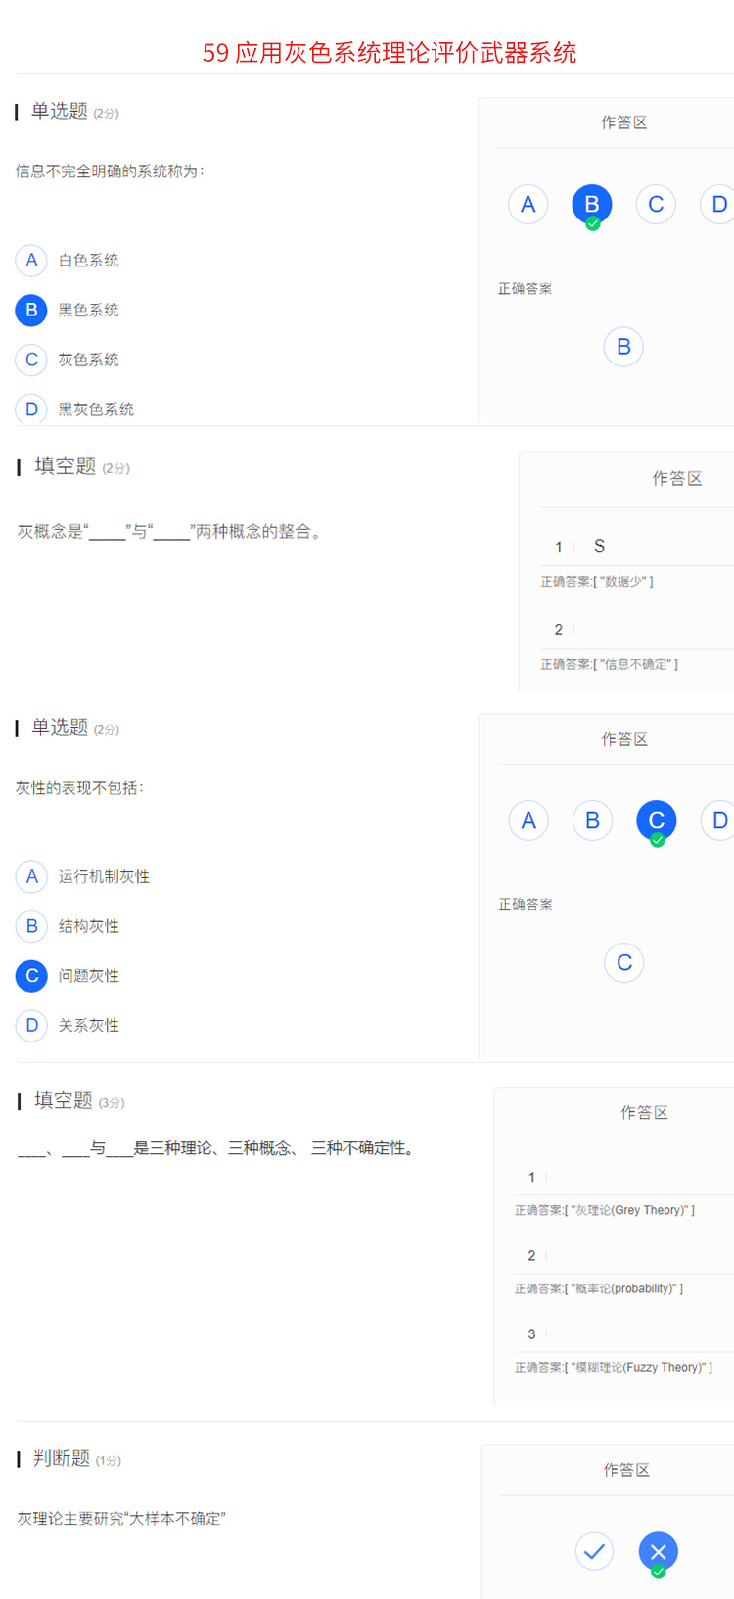
Task: Click the red title 应用灰色系统理论评价武器系统
Action: point(389,52)
